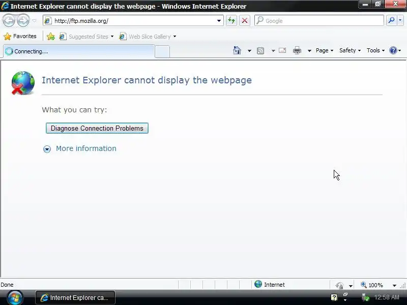Close the Internet Explorer window

396,4
